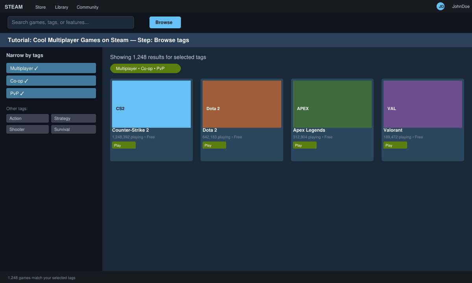Viewport: 472px width, 283px height.
Task: Click the Tutorial: Cool Multiplayer Games heading
Action: click(x=98, y=40)
